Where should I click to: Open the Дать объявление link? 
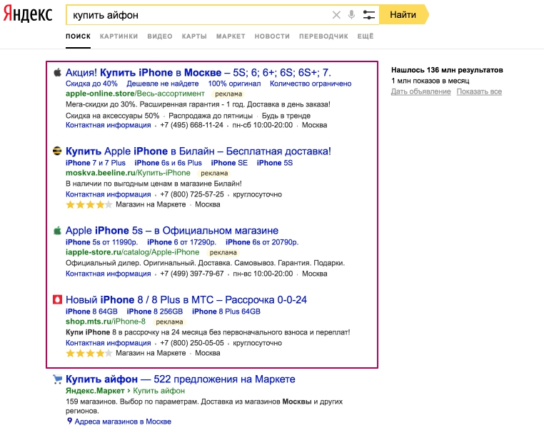point(420,91)
